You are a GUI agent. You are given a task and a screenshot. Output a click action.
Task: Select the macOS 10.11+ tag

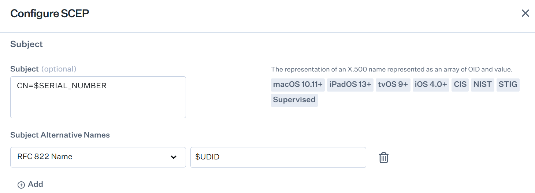(298, 85)
